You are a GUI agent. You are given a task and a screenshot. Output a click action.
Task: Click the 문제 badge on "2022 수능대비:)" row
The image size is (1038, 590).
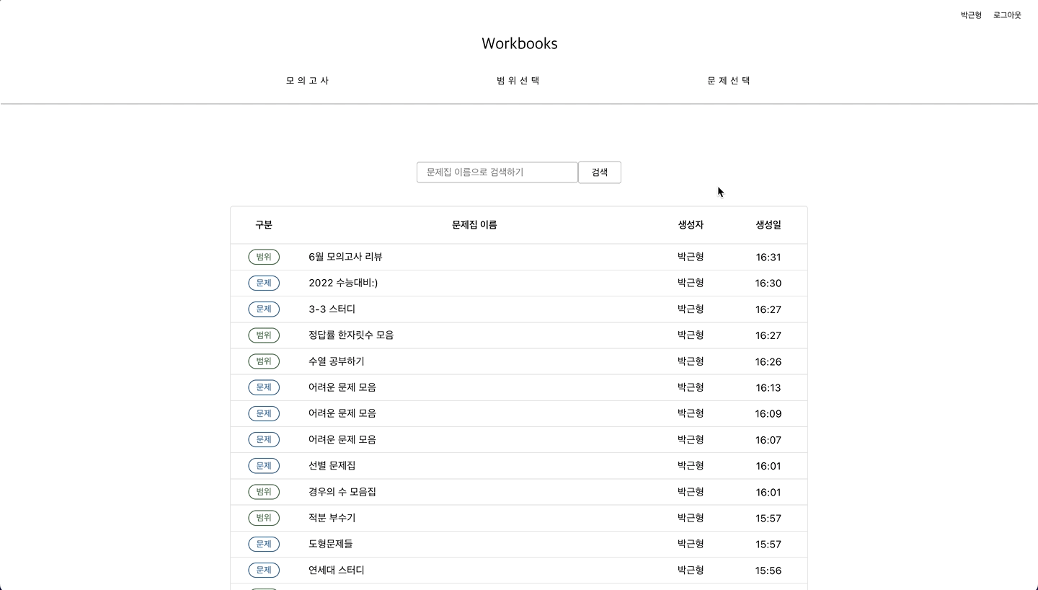[264, 283]
